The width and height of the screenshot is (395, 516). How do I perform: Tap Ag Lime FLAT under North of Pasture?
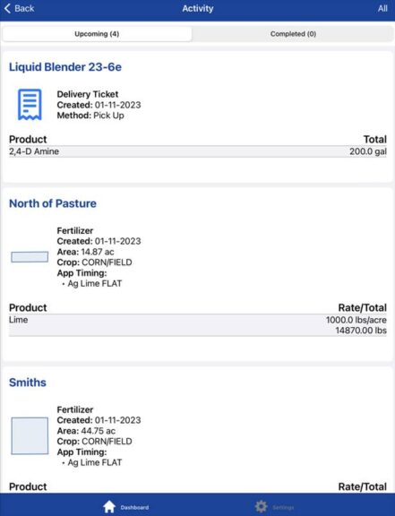pos(94,284)
